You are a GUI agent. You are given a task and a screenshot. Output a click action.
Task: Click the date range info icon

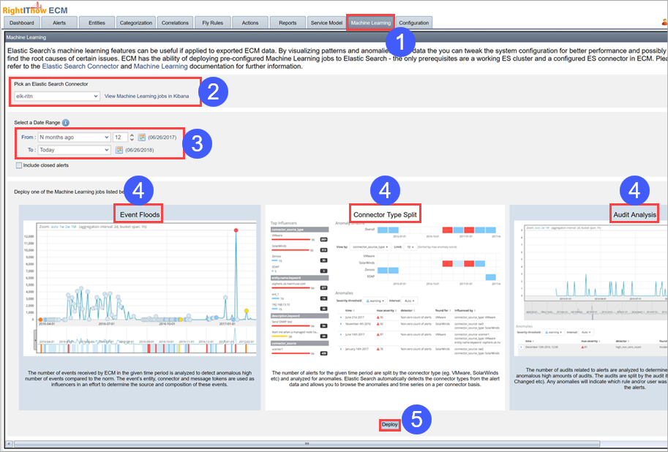click(66, 123)
